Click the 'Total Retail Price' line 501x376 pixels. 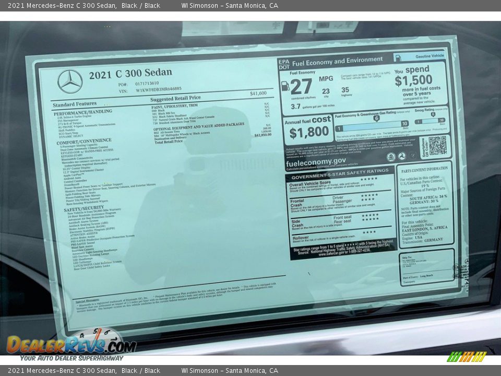coord(169,142)
